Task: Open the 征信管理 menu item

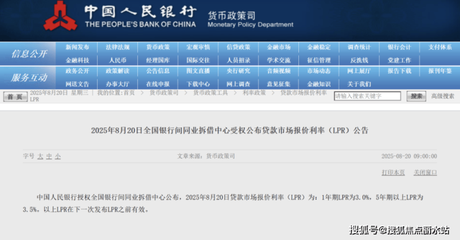Action: pos(319,60)
